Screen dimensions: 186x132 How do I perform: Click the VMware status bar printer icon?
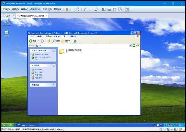[x=172, y=129]
